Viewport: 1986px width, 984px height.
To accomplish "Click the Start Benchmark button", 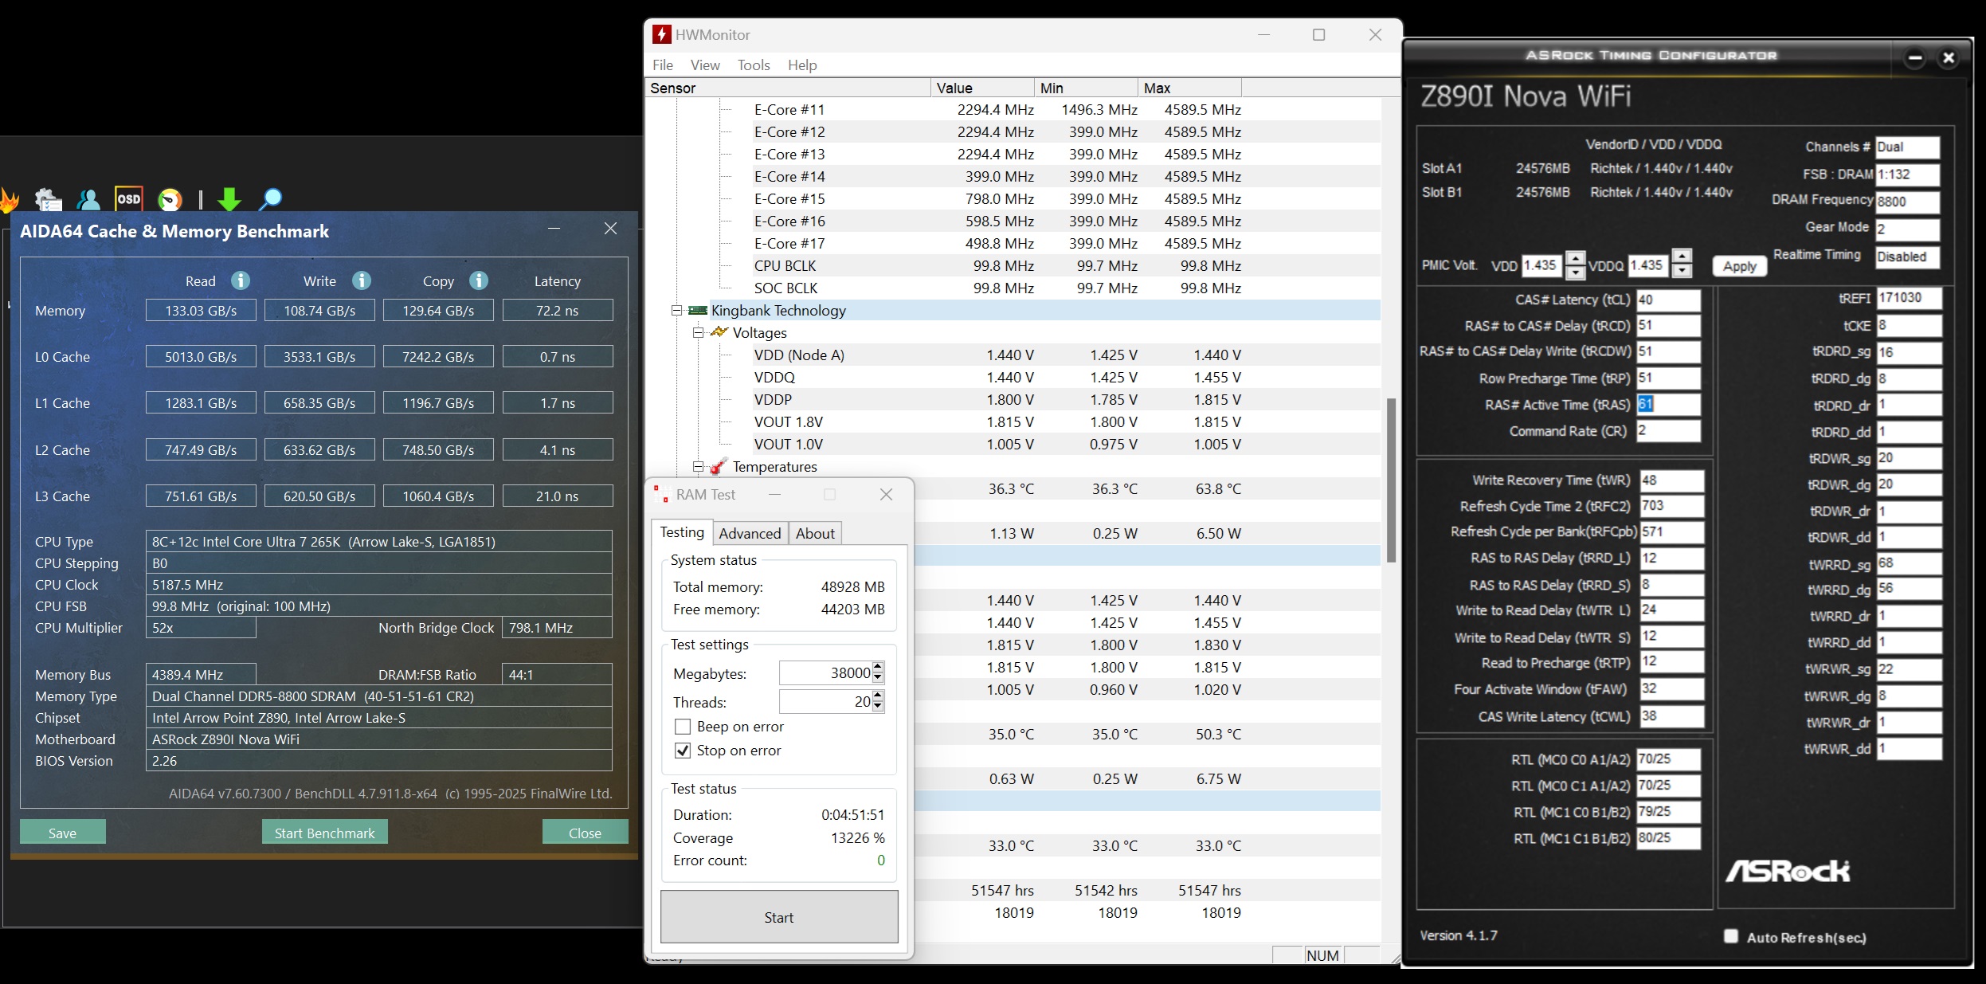I will tap(324, 833).
